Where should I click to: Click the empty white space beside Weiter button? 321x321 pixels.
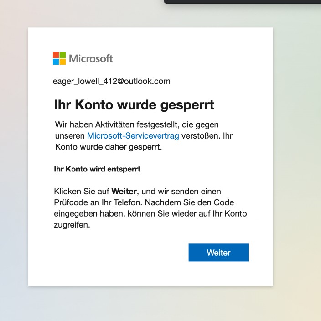pyautogui.click(x=121, y=253)
